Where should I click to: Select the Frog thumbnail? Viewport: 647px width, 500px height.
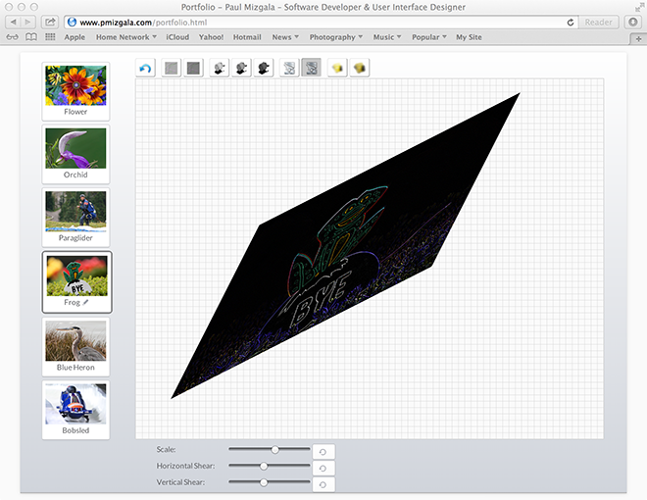tap(76, 281)
